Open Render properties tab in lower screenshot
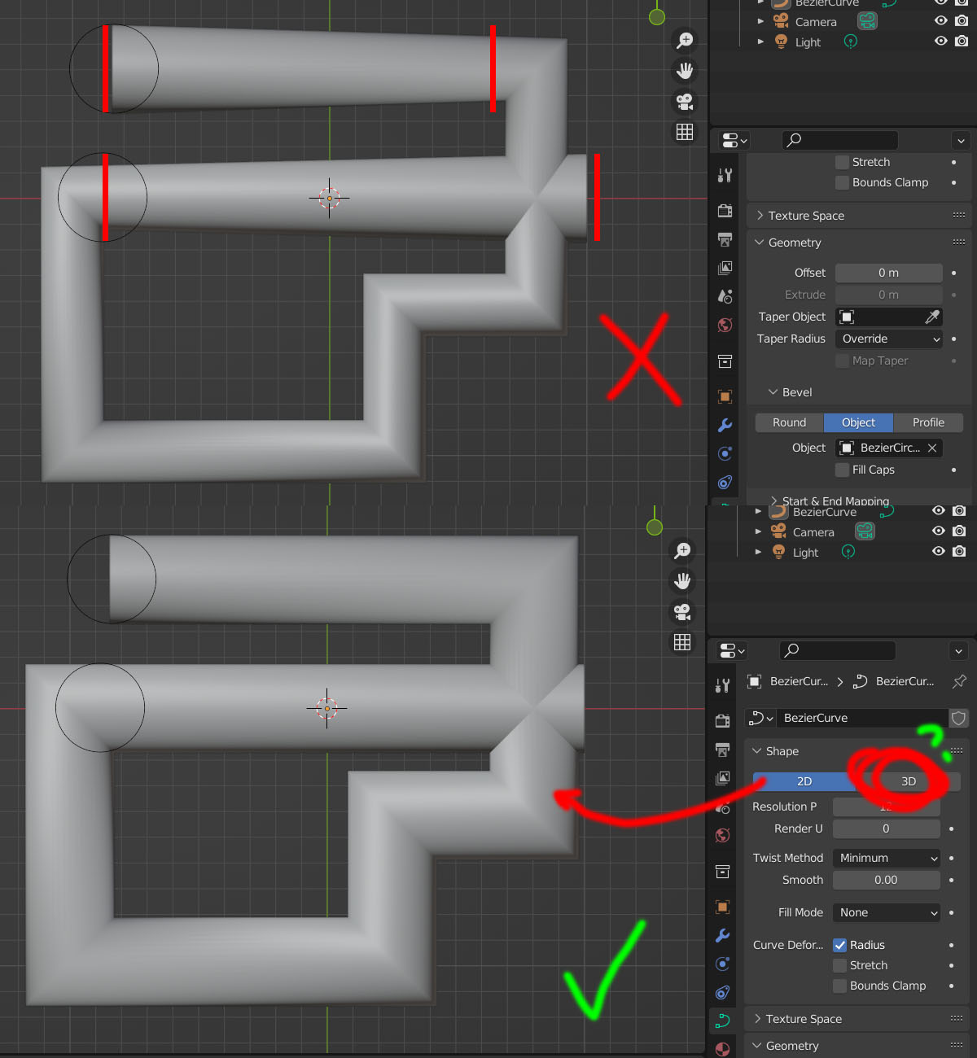Viewport: 977px width, 1058px height. coord(723,721)
